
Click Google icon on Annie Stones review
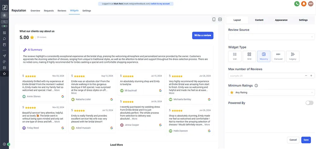click(63, 97)
